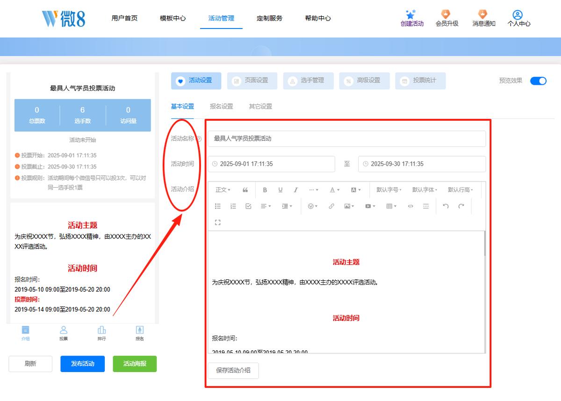The height and width of the screenshot is (401, 561).
Task: Click the blue 发布活动 button
Action: 83,364
